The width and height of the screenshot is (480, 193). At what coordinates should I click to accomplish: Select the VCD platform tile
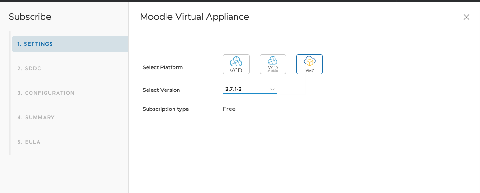236,64
